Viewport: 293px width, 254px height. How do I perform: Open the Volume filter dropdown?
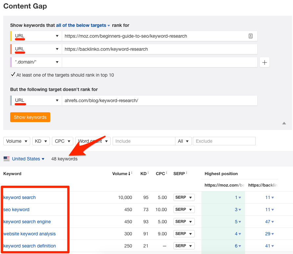coord(17,141)
